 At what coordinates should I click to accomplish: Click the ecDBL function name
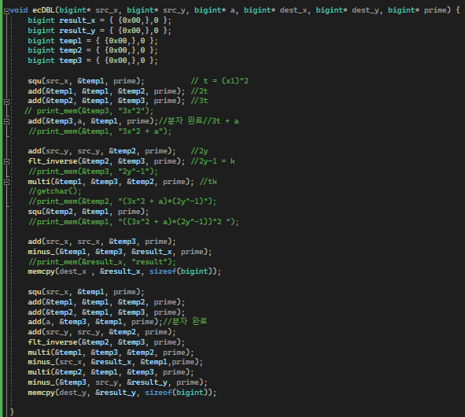(43, 10)
